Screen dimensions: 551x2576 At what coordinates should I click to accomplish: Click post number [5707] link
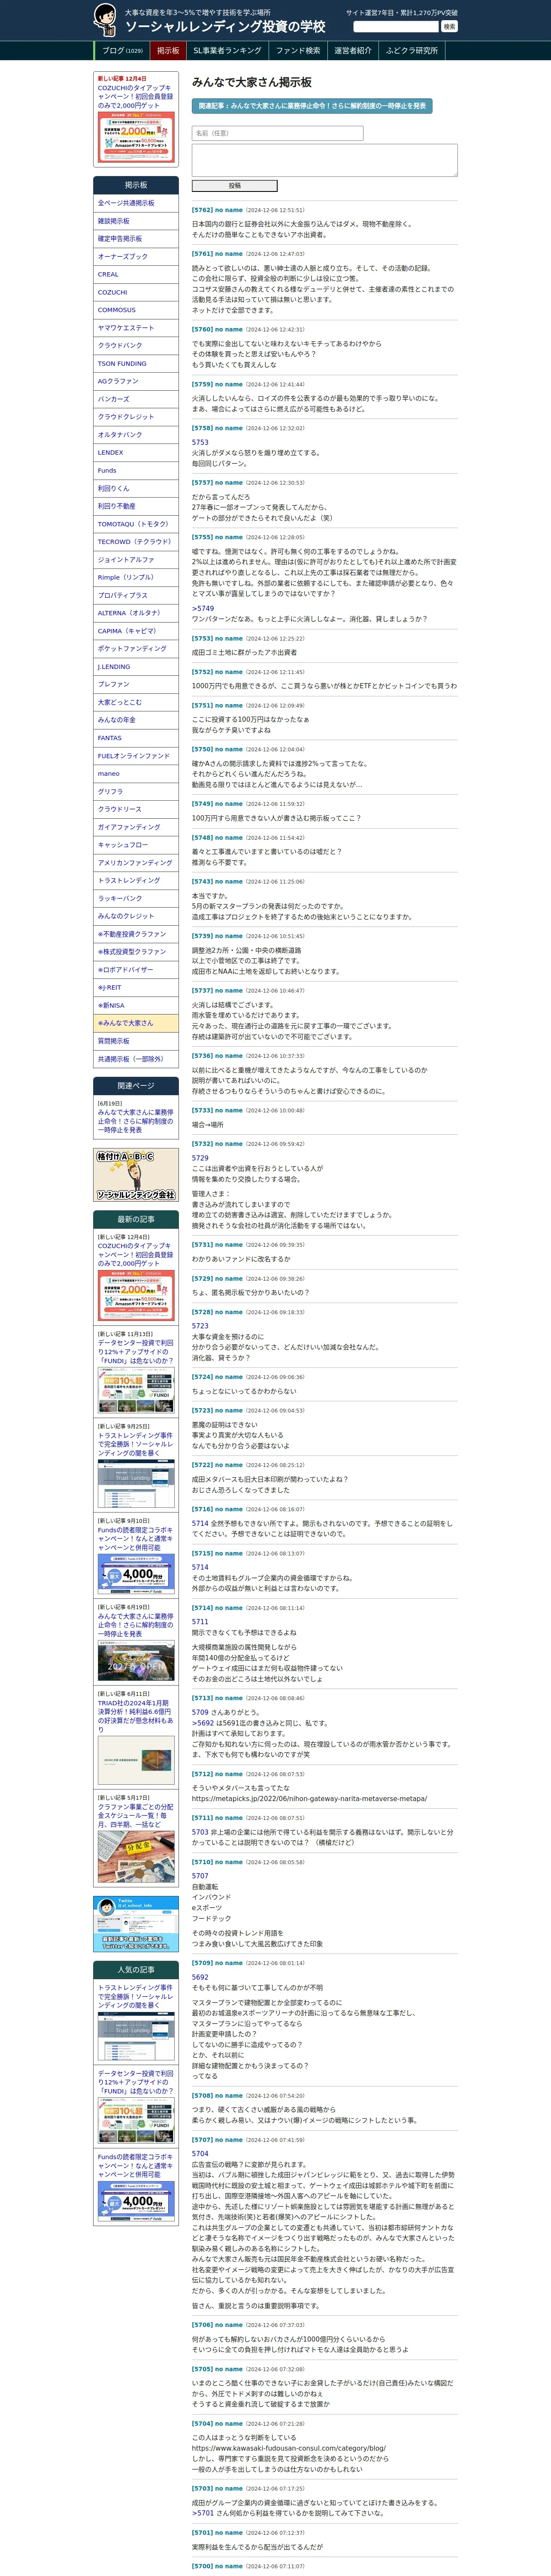202,2140
